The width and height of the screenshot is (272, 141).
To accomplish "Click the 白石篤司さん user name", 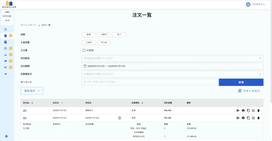I will tap(258, 5).
